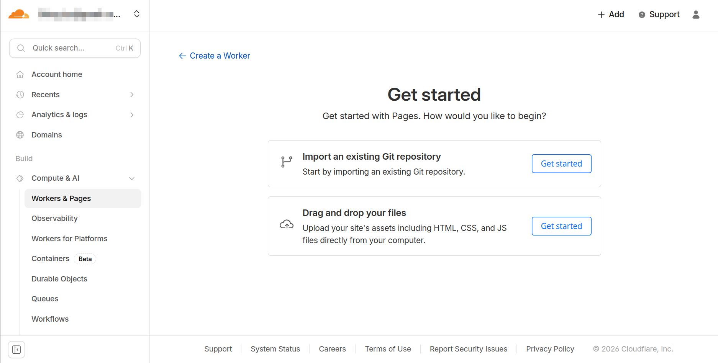Click the cloud upload icon on drag-and-drop card

tap(286, 224)
